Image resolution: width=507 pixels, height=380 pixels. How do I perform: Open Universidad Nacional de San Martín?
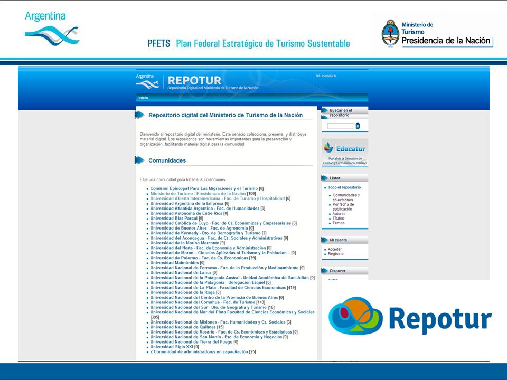(x=217, y=337)
